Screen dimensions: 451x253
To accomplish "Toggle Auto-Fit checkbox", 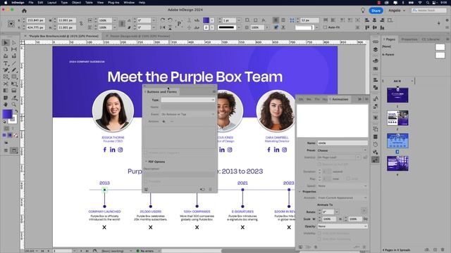I will [325, 27].
